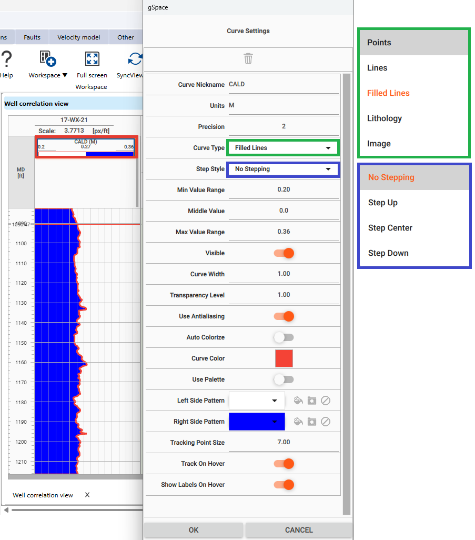Click the SyncView icon
475x540 pixels.
coord(134,58)
